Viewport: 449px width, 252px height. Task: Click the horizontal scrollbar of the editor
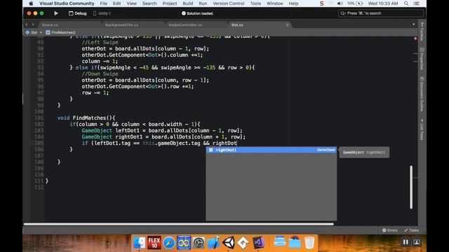(x=179, y=224)
